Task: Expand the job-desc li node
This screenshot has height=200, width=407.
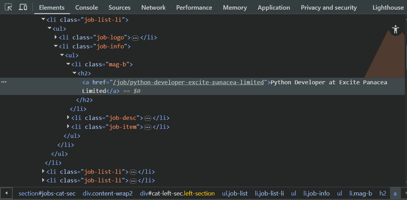Action: (68, 117)
